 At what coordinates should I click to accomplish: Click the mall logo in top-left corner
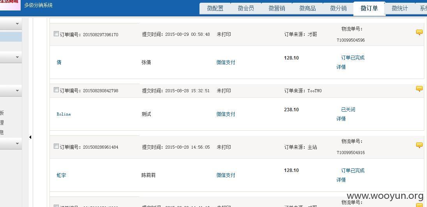pyautogui.click(x=10, y=5)
